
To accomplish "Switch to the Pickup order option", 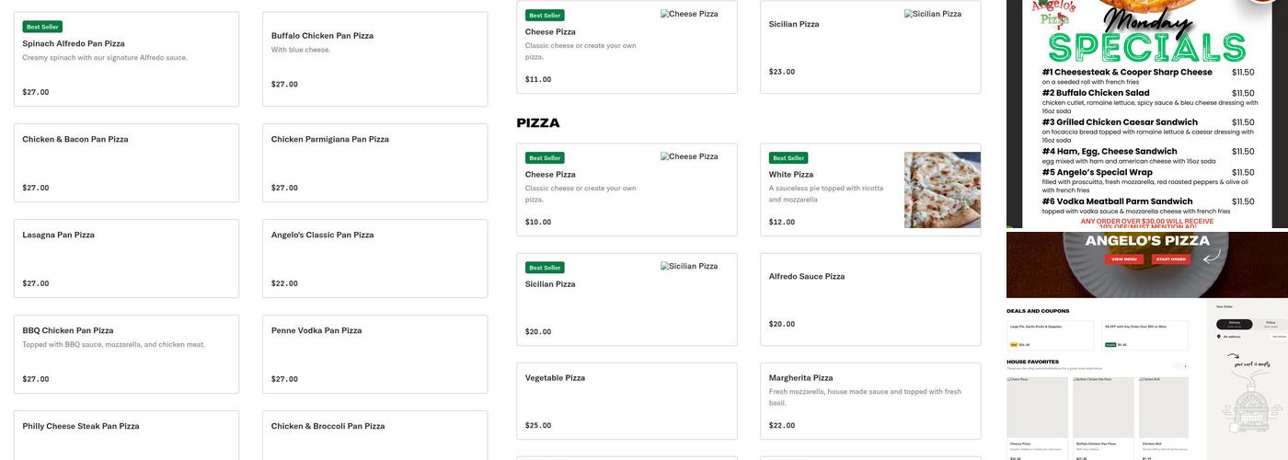I will click(x=1271, y=324).
